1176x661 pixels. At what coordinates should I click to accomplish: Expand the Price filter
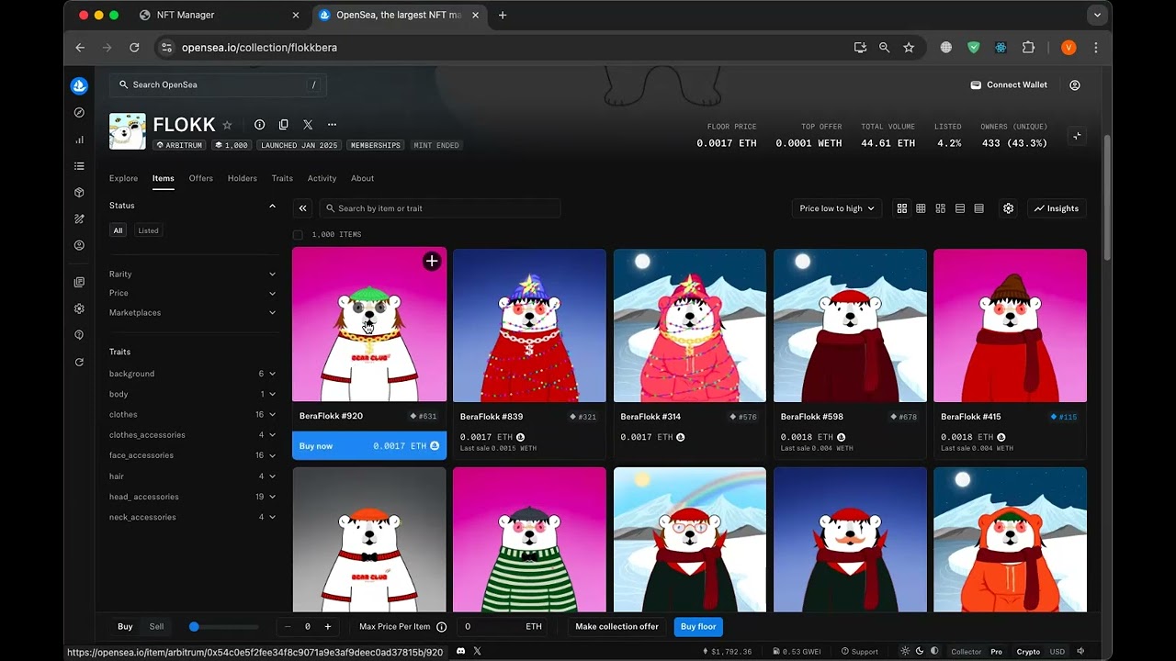tap(192, 293)
